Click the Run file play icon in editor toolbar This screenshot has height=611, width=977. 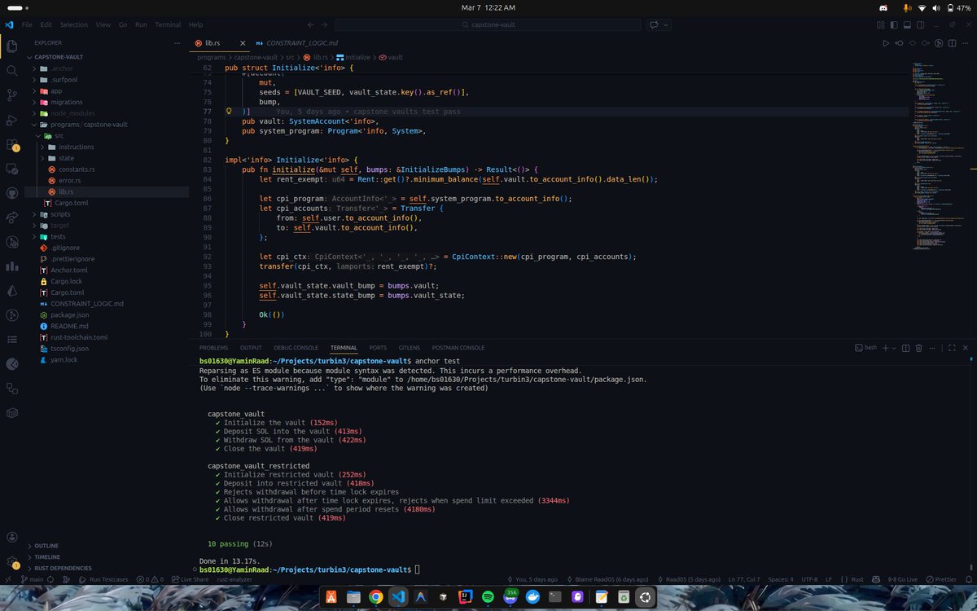887,42
